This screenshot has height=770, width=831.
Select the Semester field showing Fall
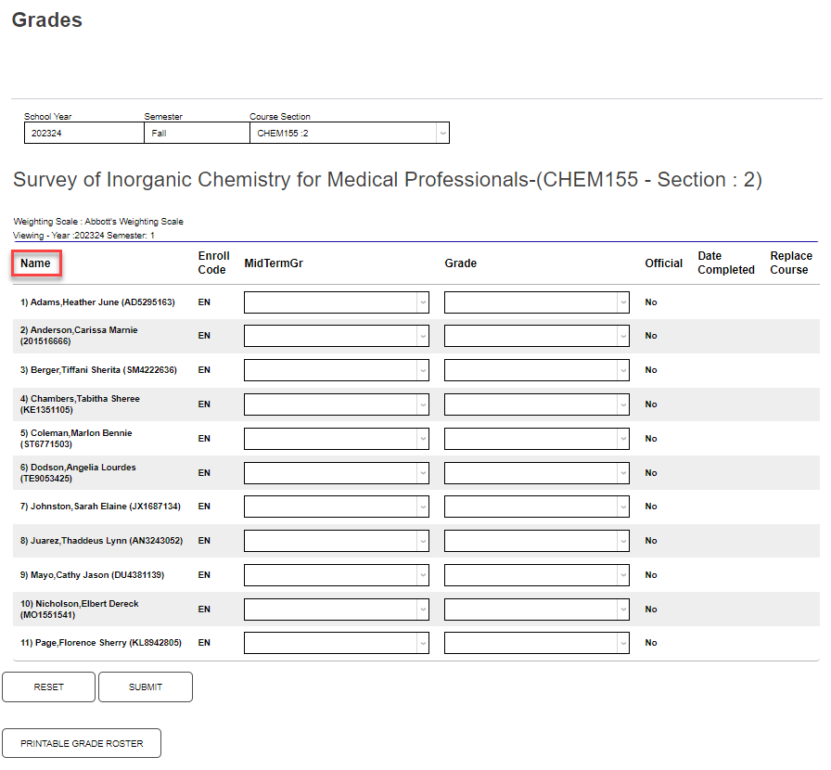(x=196, y=133)
